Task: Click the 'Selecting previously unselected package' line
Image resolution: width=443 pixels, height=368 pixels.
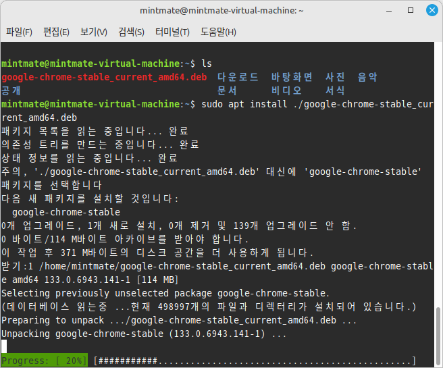Action: (x=165, y=293)
